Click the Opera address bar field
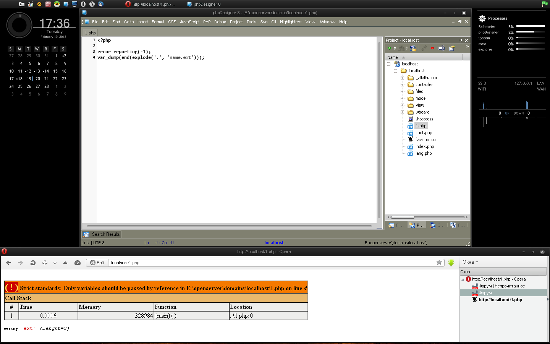 click(267, 263)
